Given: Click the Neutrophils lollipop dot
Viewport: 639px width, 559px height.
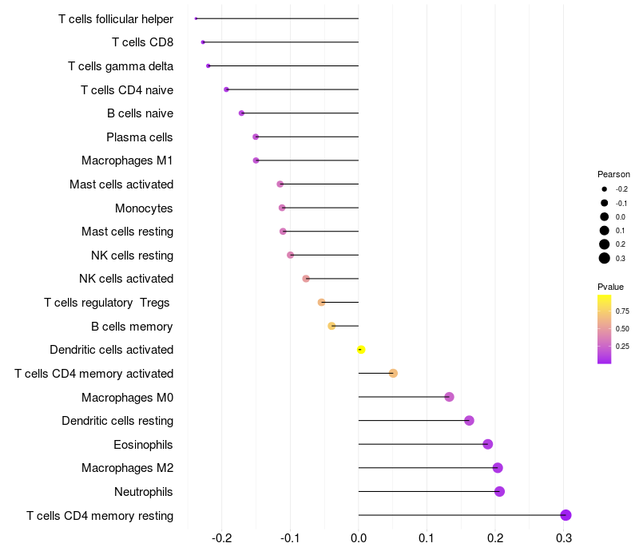Looking at the screenshot, I should point(499,491).
